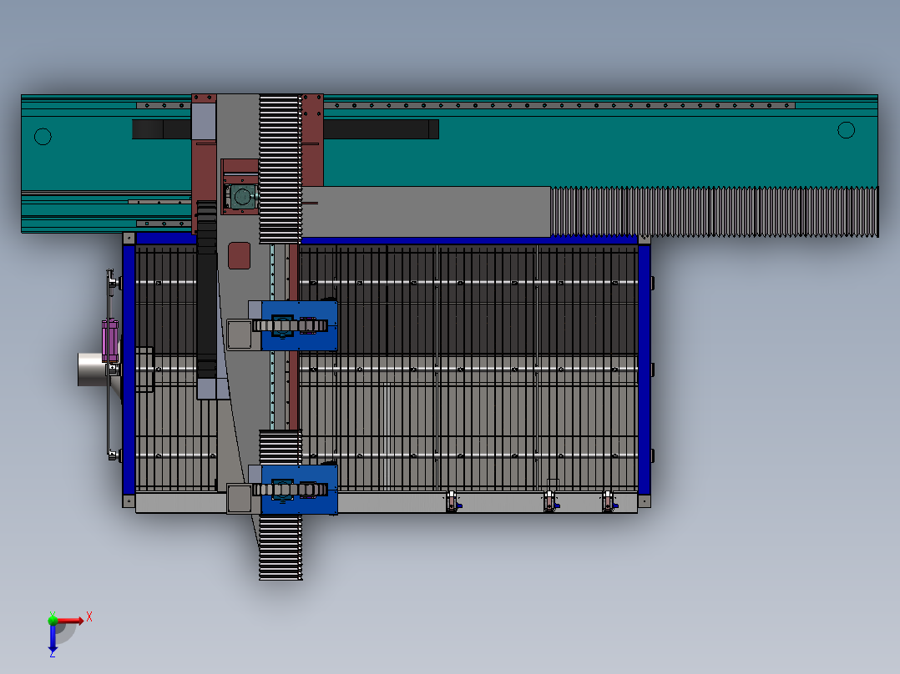Select the magenta component beside the motor
This screenshot has height=674, width=900.
pyautogui.click(x=109, y=340)
